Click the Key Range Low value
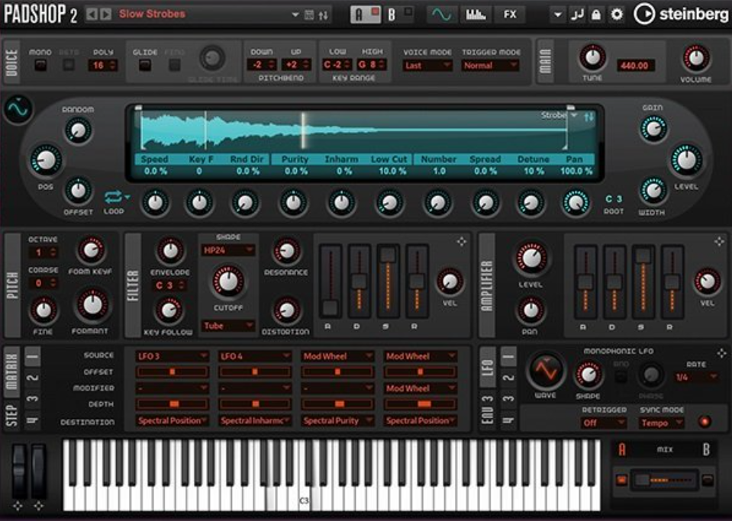 (337, 64)
